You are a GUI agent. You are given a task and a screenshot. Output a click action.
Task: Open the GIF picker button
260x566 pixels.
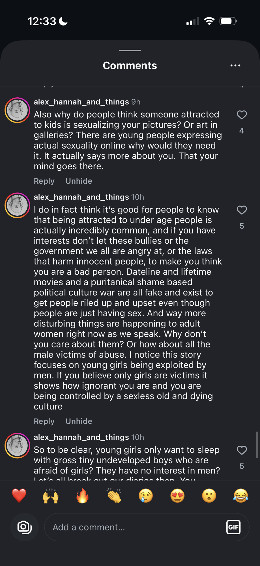coord(233,527)
